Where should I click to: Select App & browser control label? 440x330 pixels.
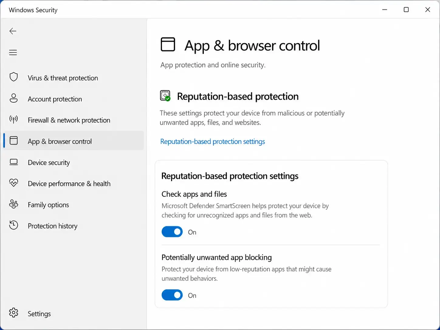(60, 142)
